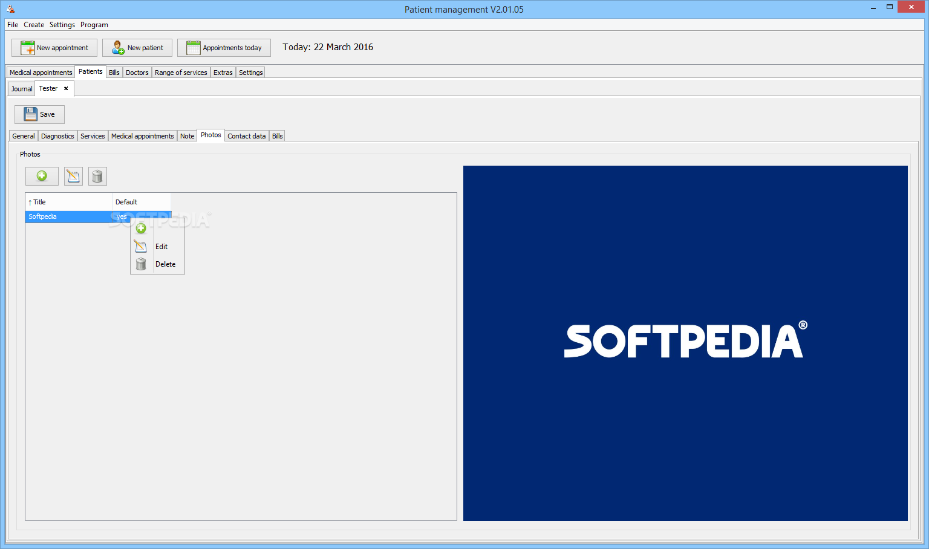The width and height of the screenshot is (929, 549).
Task: Close the Tester patient tab
Action: tap(66, 88)
